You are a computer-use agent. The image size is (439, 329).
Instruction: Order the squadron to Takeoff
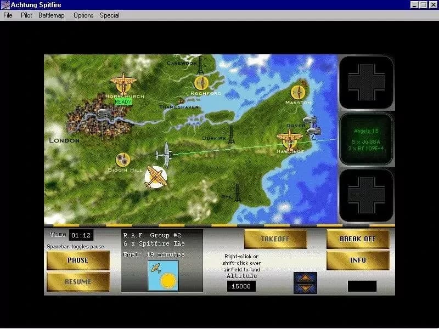point(275,240)
